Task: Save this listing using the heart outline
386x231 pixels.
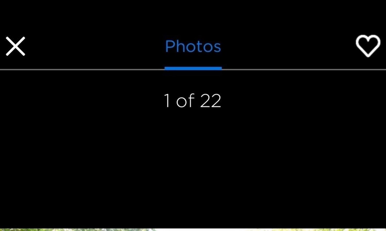Action: (x=368, y=46)
